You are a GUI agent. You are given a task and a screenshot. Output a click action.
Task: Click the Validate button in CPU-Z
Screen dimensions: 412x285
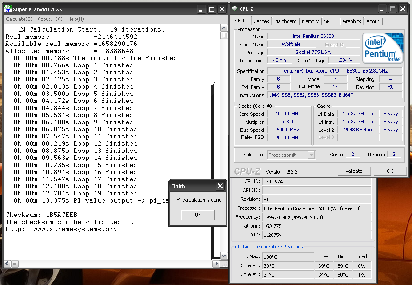click(354, 171)
